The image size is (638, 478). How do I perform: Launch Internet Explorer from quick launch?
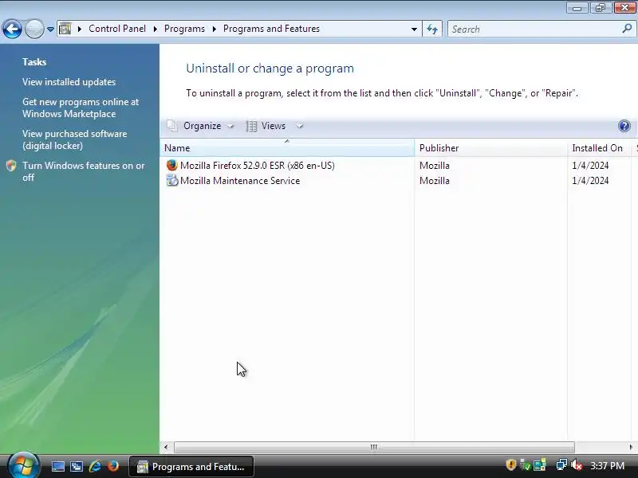95,466
